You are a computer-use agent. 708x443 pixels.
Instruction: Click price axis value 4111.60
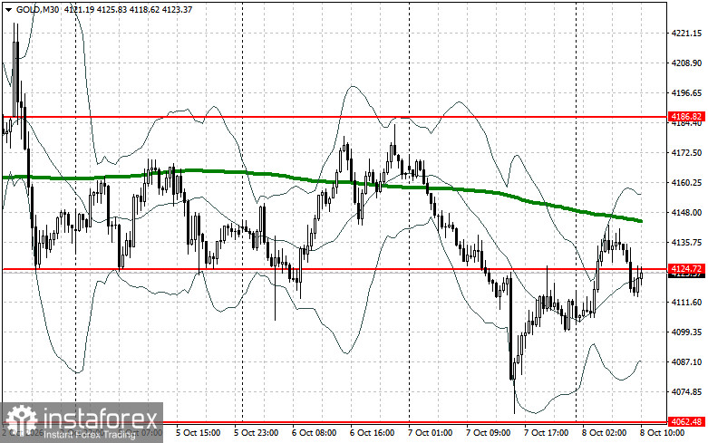coord(687,303)
